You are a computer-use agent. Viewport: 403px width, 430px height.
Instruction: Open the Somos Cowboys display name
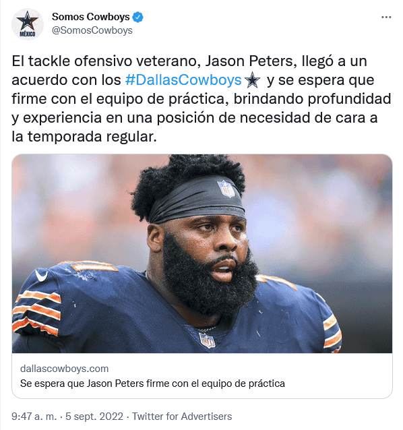pos(91,17)
